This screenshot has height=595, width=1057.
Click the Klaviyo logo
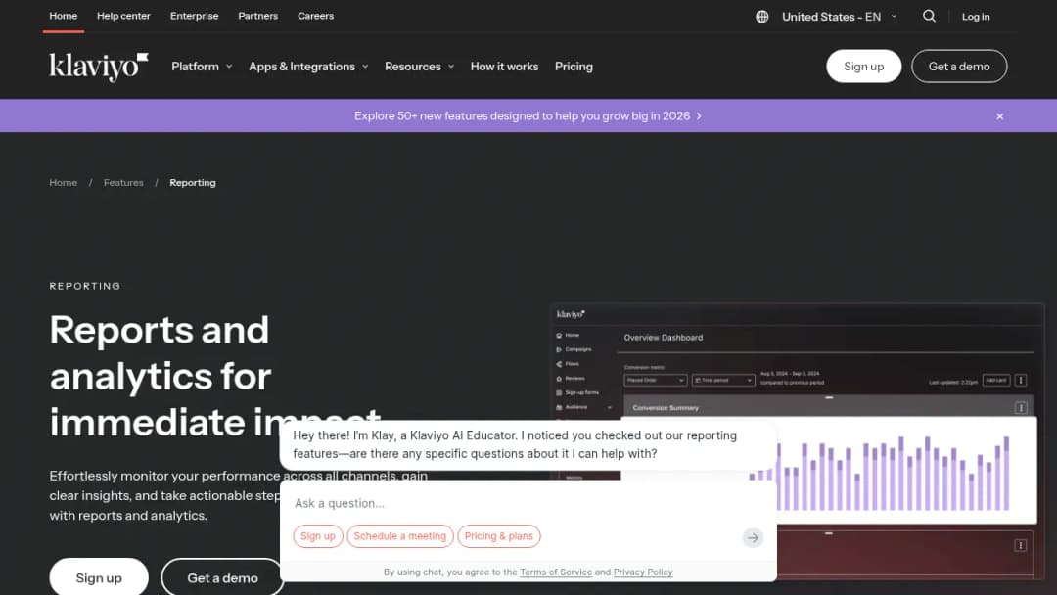(99, 67)
